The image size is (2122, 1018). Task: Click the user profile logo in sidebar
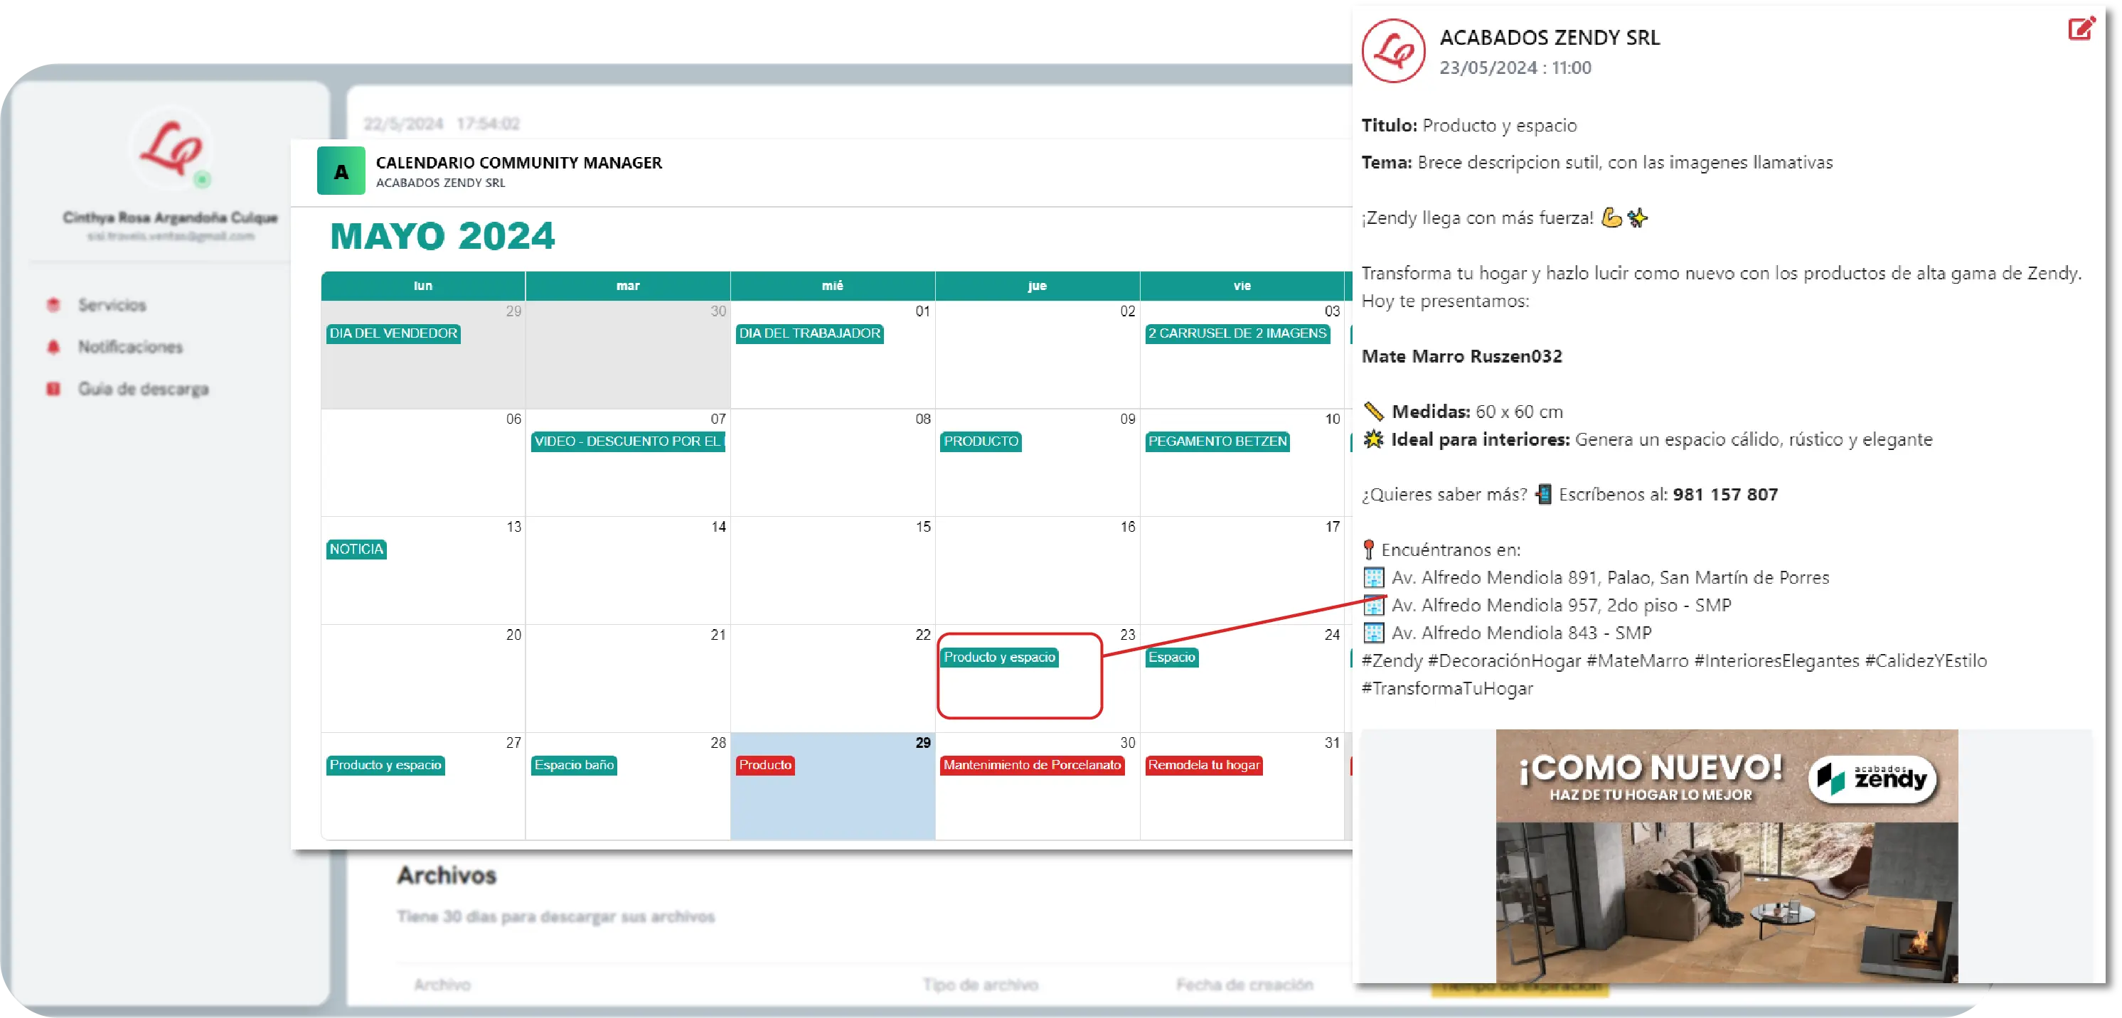coord(171,150)
